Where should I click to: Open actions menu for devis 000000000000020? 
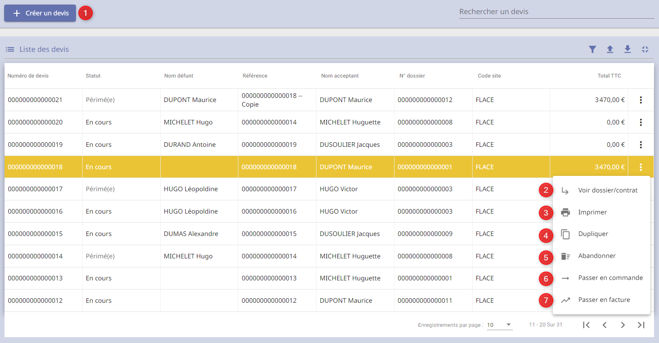point(641,122)
